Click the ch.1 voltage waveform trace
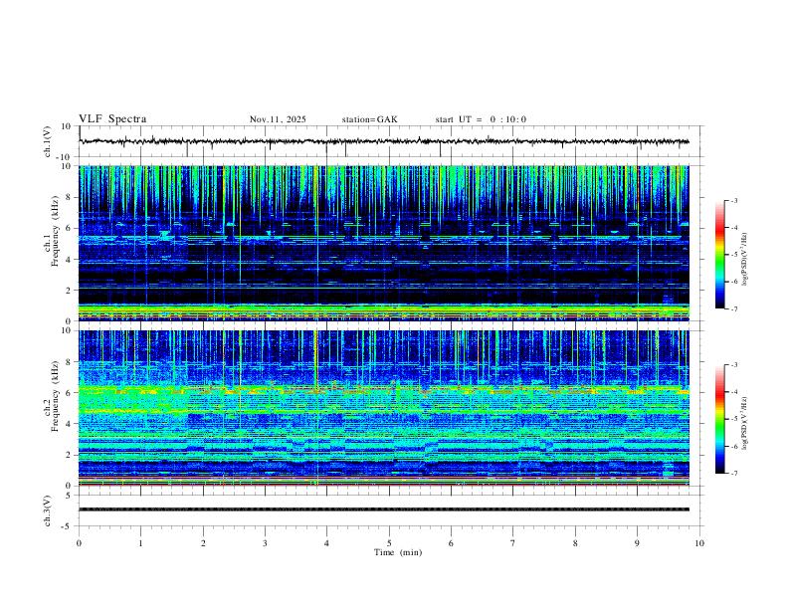This screenshot has width=788, height=609. [x=384, y=141]
